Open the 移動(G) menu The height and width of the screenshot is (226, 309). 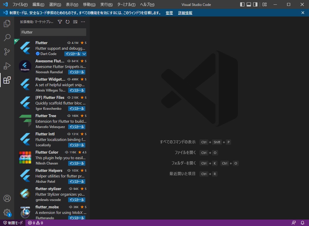point(89,4)
